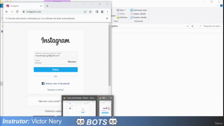This screenshot has height=126, width=224.
Task: Open a new Chrome tab with plus
Action: pos(47,6)
